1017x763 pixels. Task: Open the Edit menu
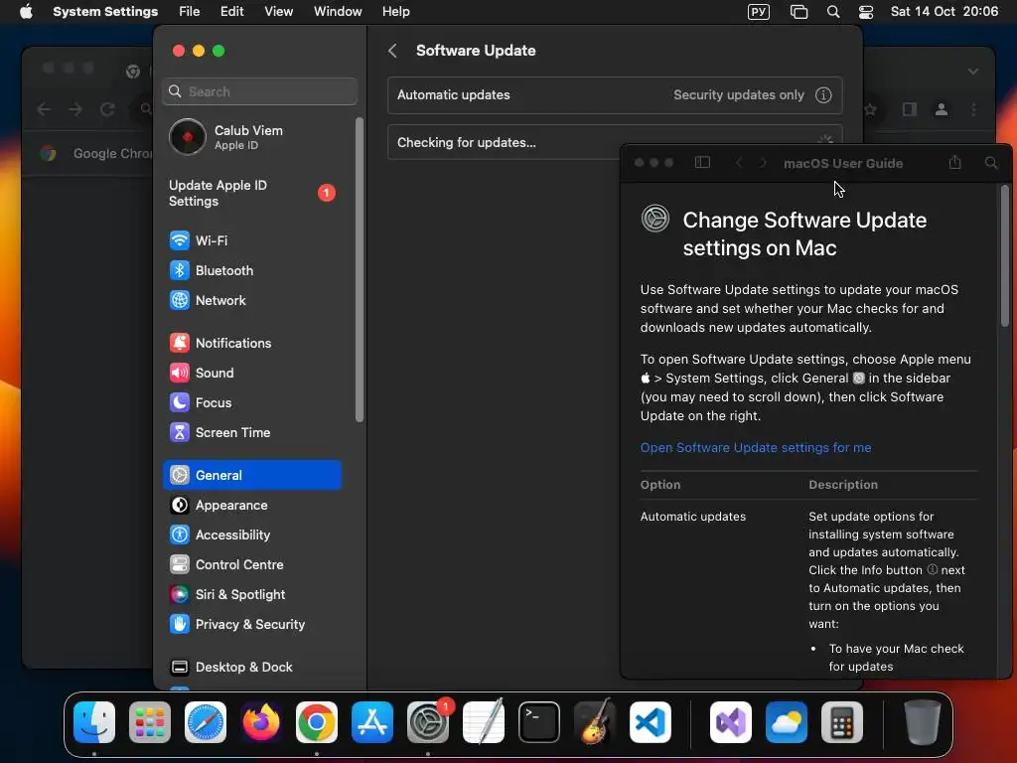(231, 12)
